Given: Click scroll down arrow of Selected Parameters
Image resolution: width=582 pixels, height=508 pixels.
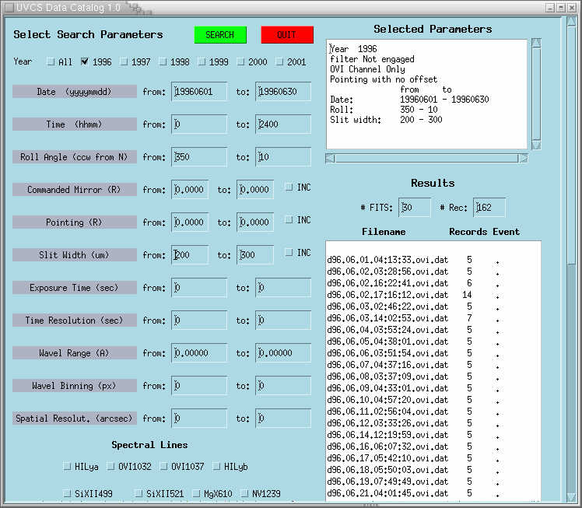Looking at the screenshot, I should pos(536,144).
